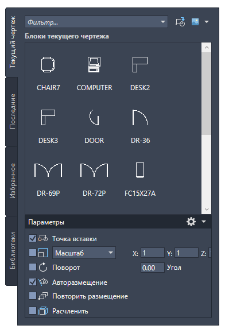The width and height of the screenshot is (225, 333).
Task: Select the CHAIR7 block thumbnail
Action: pyautogui.click(x=48, y=64)
